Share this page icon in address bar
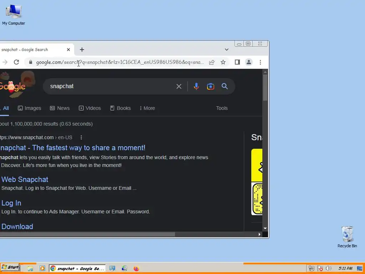The height and width of the screenshot is (274, 365). pos(212,62)
